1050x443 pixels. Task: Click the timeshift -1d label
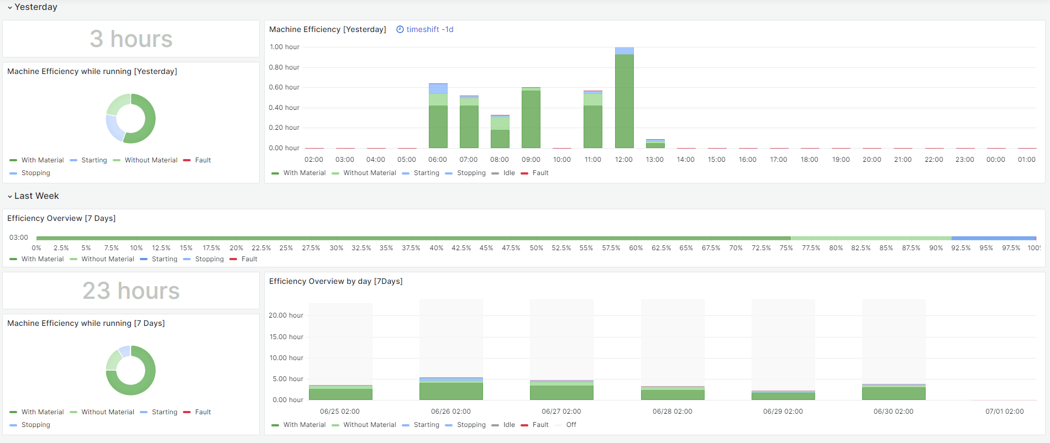(429, 30)
